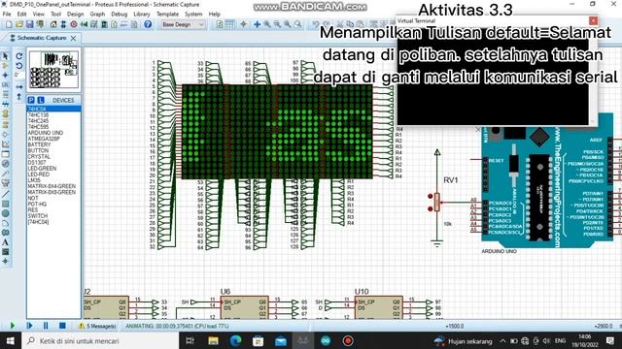Image resolution: width=622 pixels, height=349 pixels.
Task: Open project with the folder icon
Action: (19, 24)
